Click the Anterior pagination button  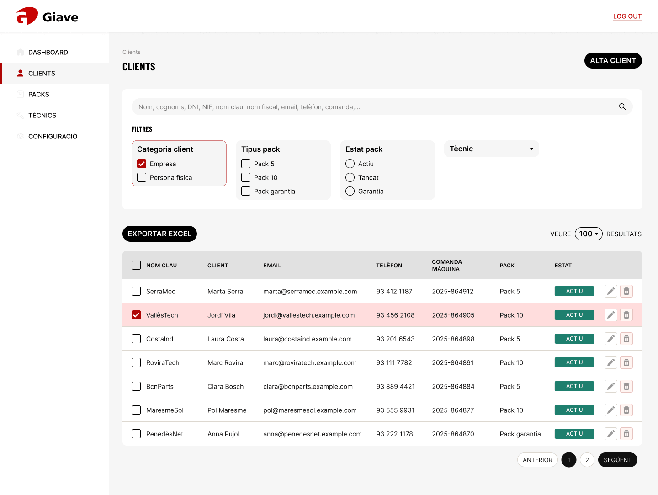537,460
